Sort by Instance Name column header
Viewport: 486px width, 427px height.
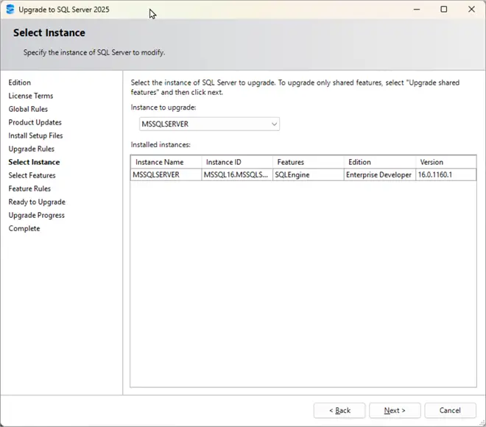pyautogui.click(x=166, y=162)
